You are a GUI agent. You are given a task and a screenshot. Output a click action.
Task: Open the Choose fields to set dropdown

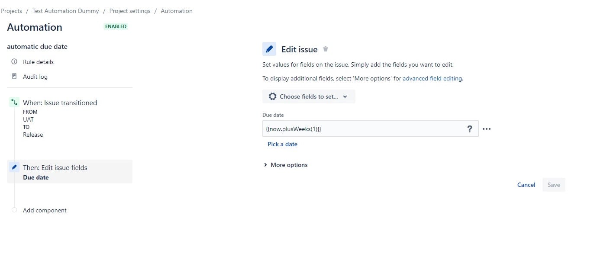(309, 96)
